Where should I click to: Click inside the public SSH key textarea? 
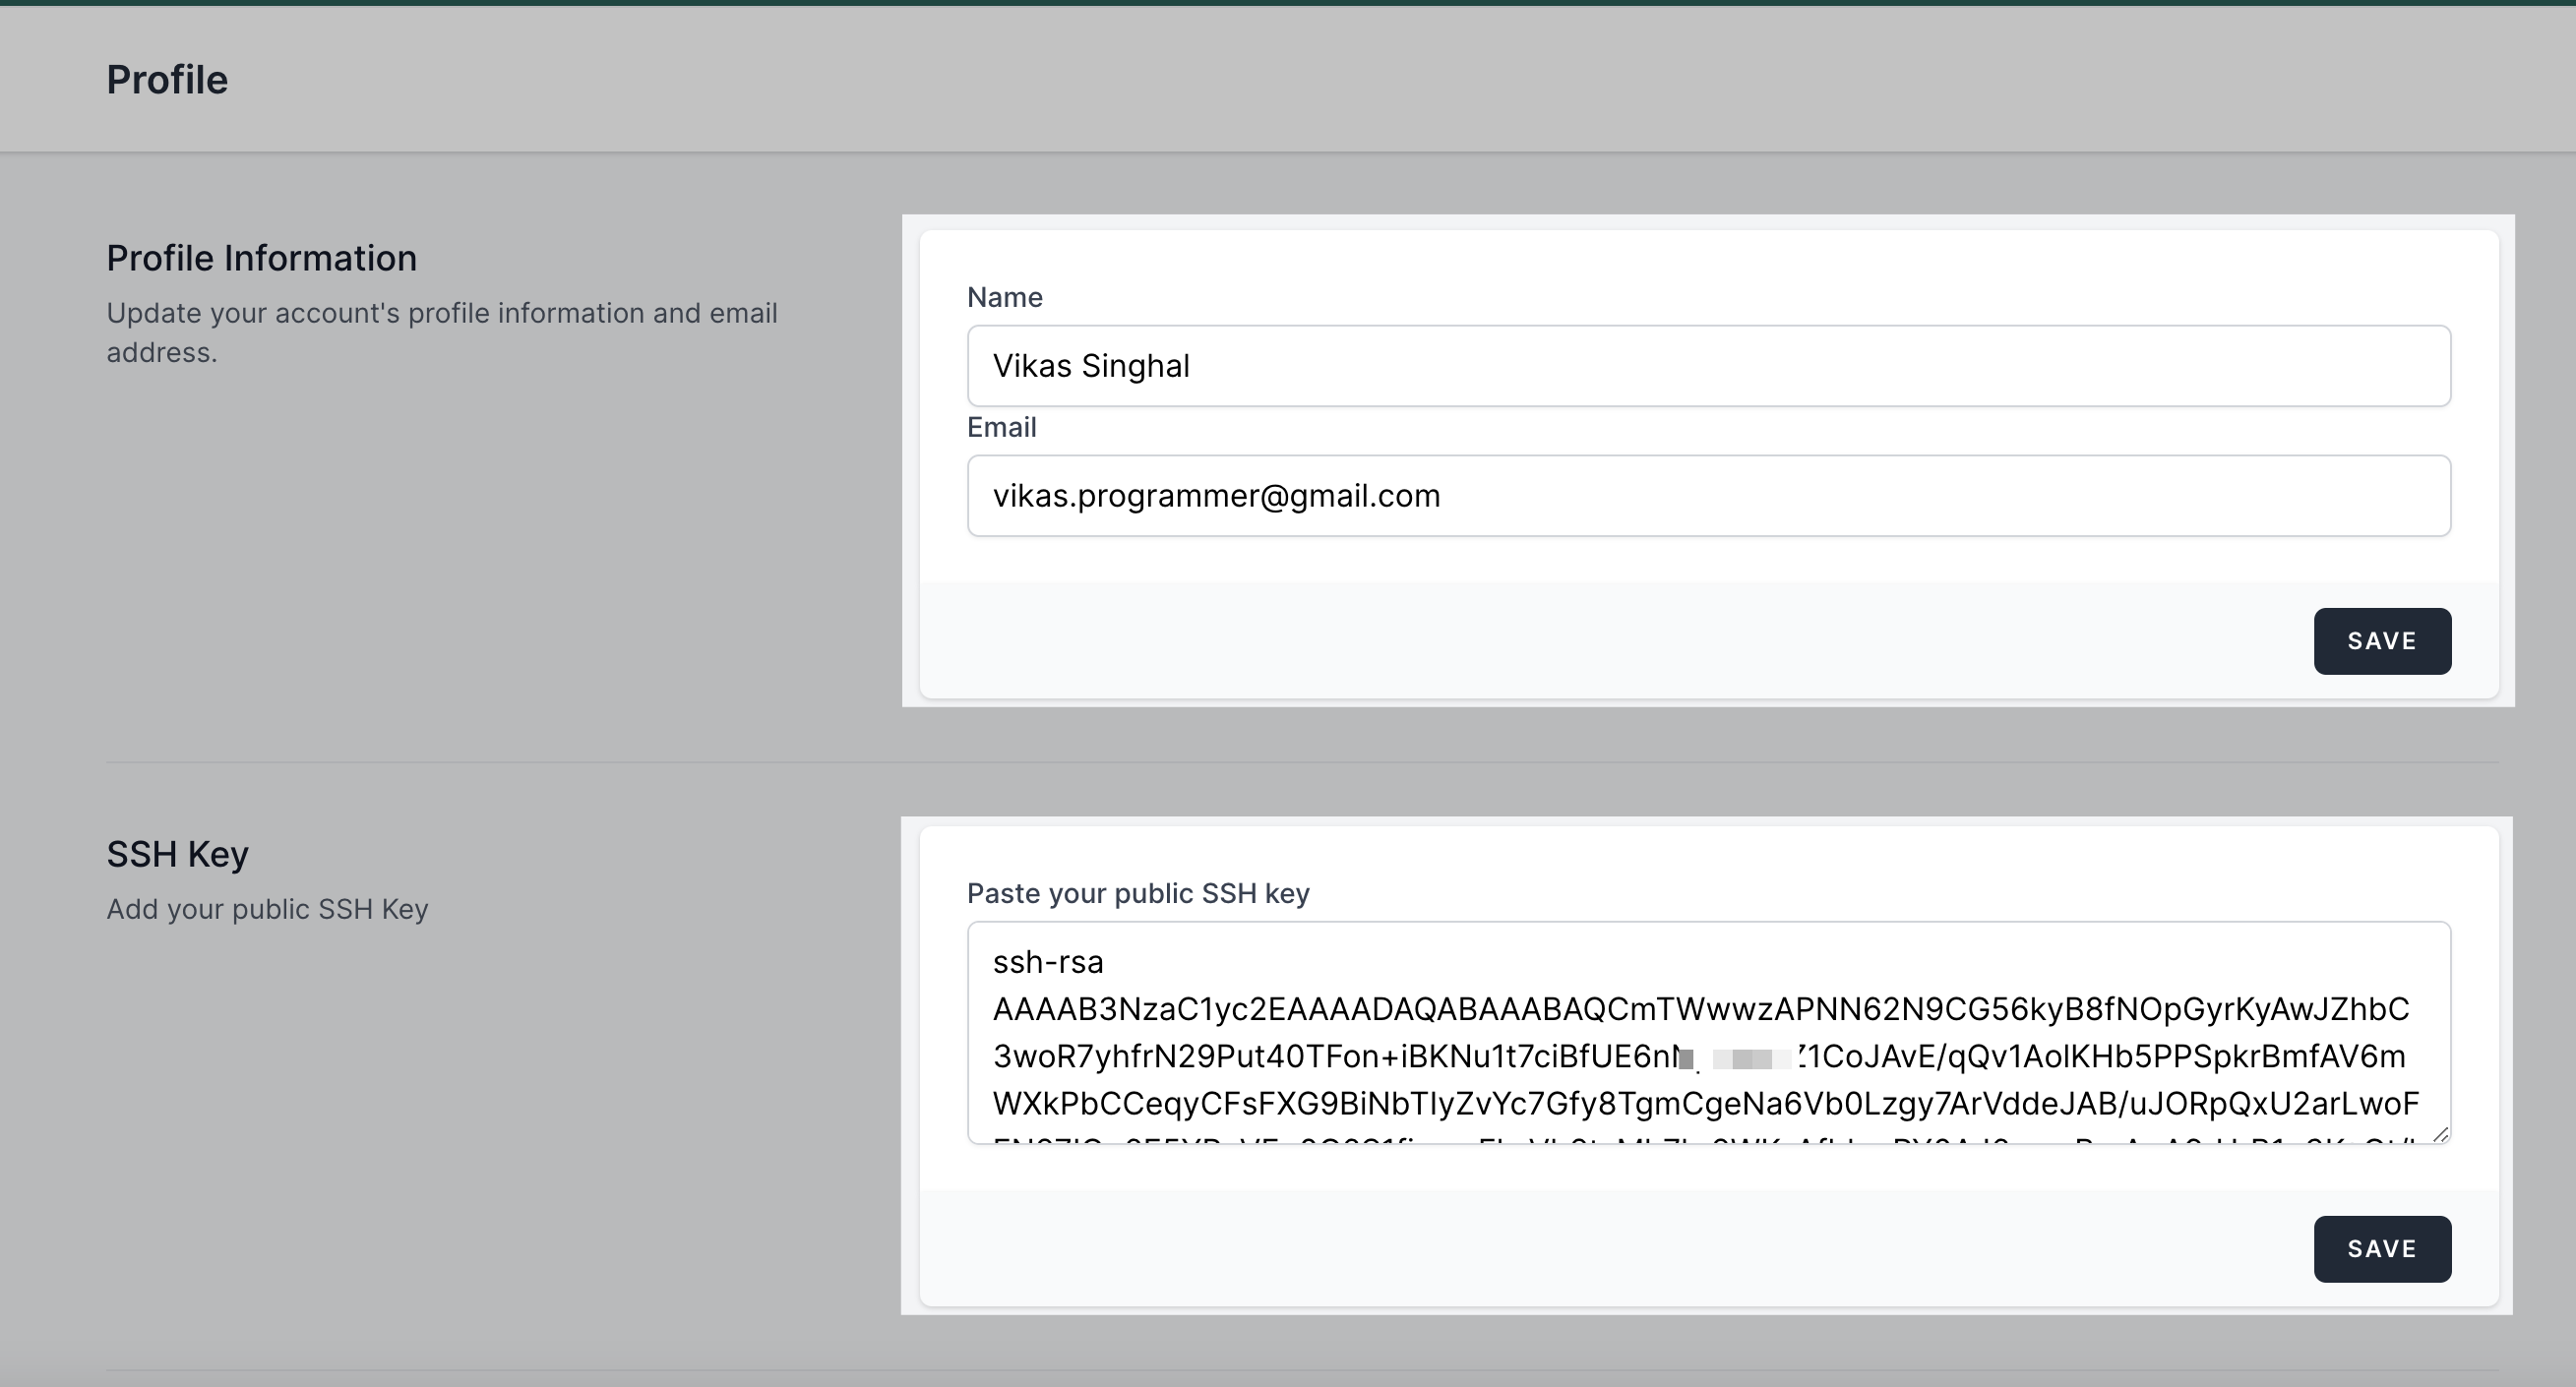coord(1708,1033)
